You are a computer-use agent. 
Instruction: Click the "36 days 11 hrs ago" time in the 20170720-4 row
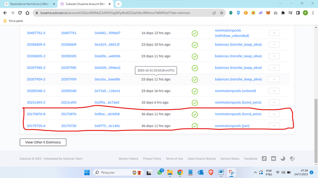click(x=156, y=126)
